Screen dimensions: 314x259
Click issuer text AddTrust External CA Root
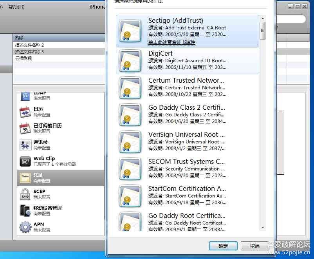point(195,28)
